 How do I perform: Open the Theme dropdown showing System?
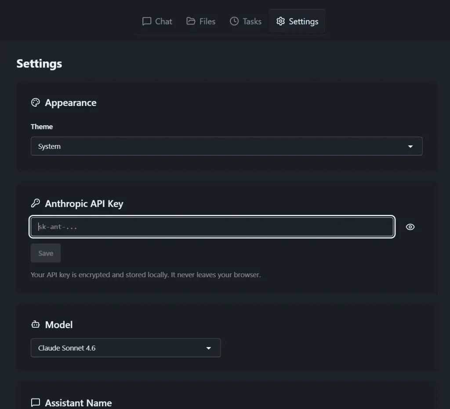point(226,146)
